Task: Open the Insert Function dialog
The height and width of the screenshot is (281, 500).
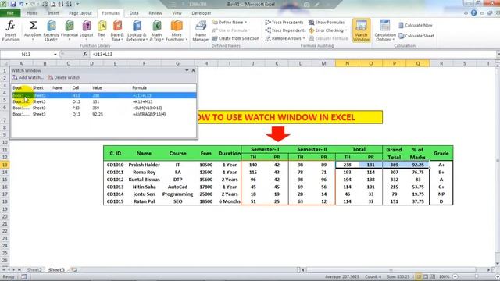Action: pyautogui.click(x=10, y=30)
